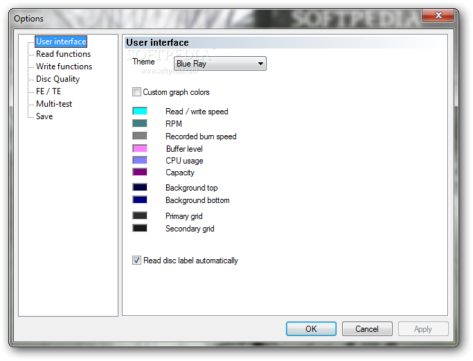The image size is (473, 361).
Task: Click the teal RPM color swatch
Action: point(140,123)
